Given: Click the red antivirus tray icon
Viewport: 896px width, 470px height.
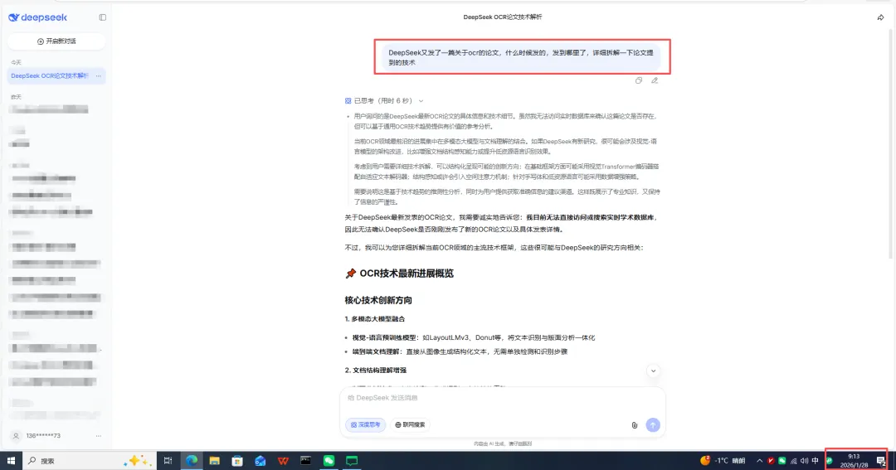Looking at the screenshot, I should [x=771, y=461].
